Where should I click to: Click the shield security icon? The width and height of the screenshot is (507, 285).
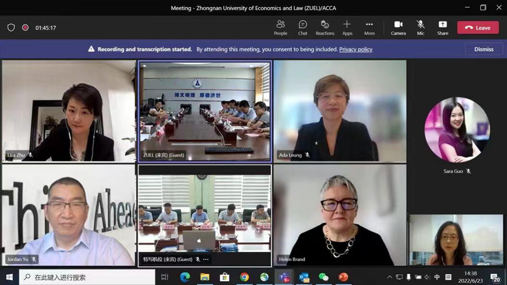[x=11, y=28]
